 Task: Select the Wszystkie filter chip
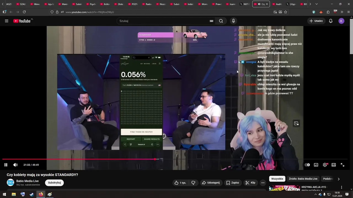(x=277, y=179)
